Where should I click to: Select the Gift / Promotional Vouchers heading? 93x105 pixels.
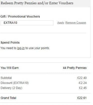(20, 17)
